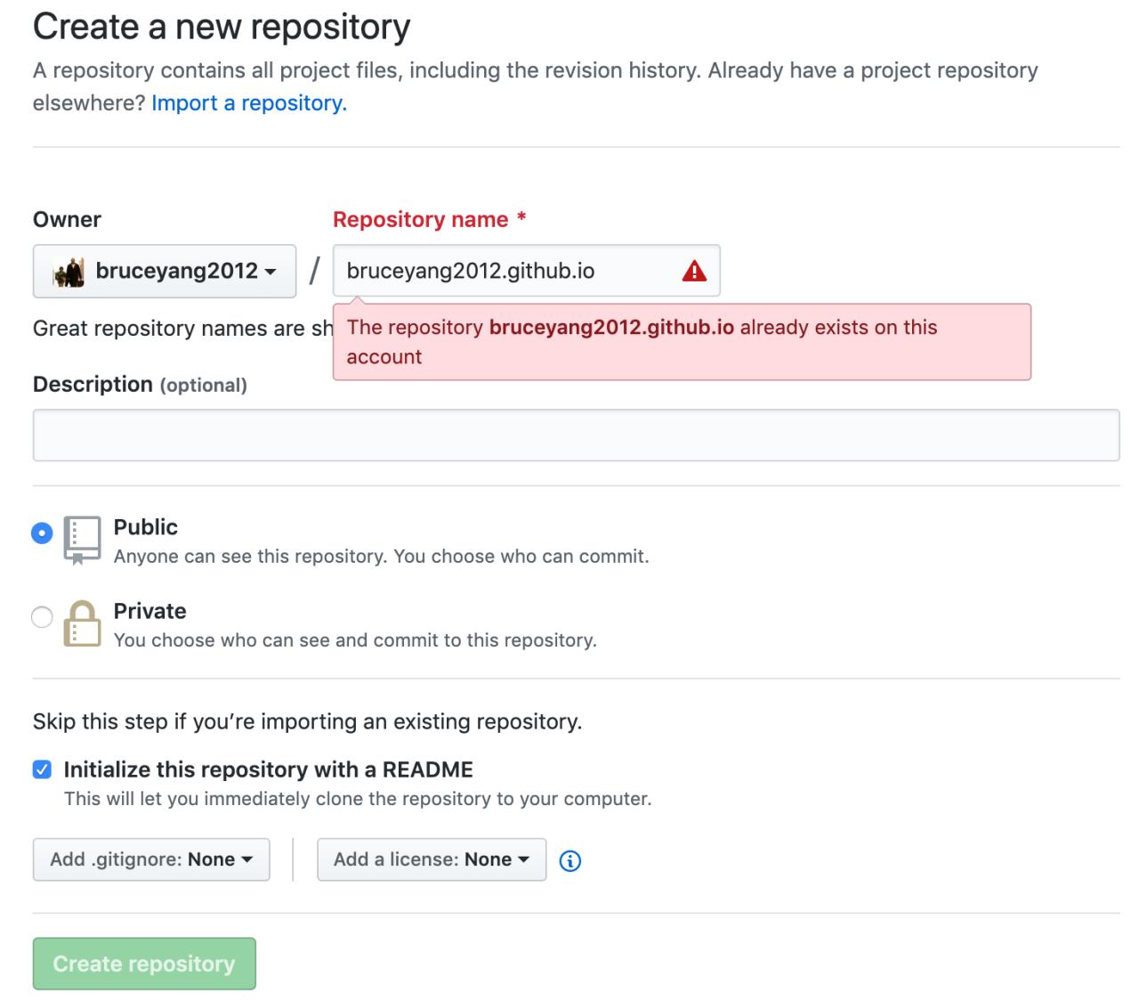
Task: Click the Repository name input field
Action: point(527,271)
